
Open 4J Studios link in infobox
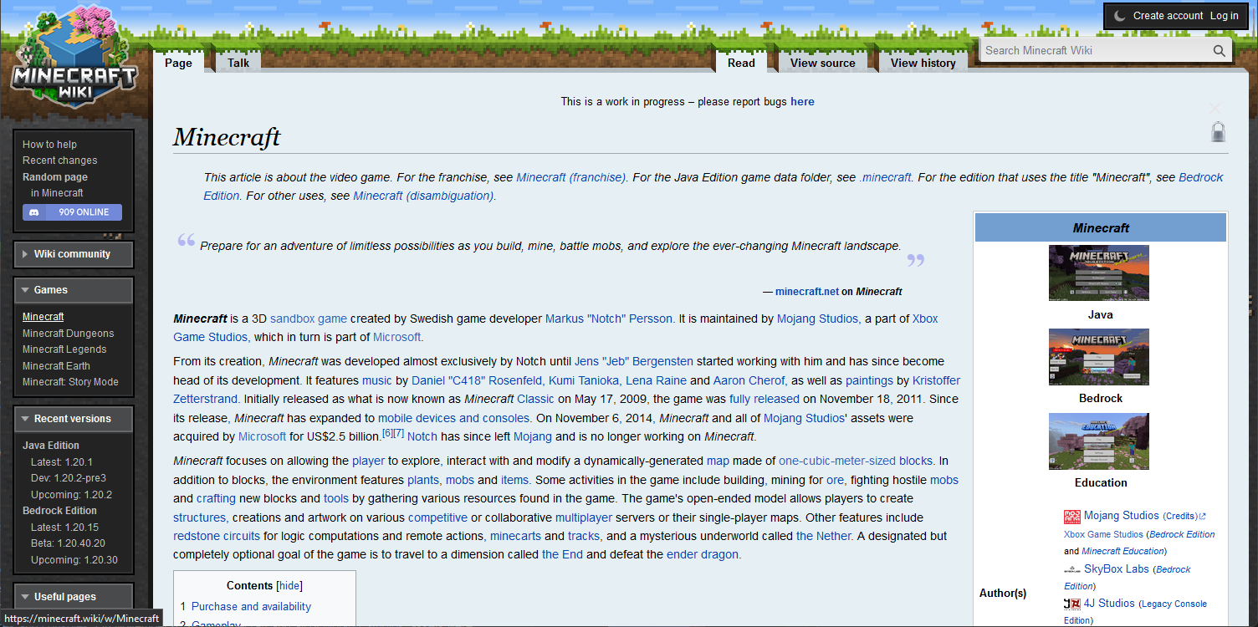(1109, 604)
